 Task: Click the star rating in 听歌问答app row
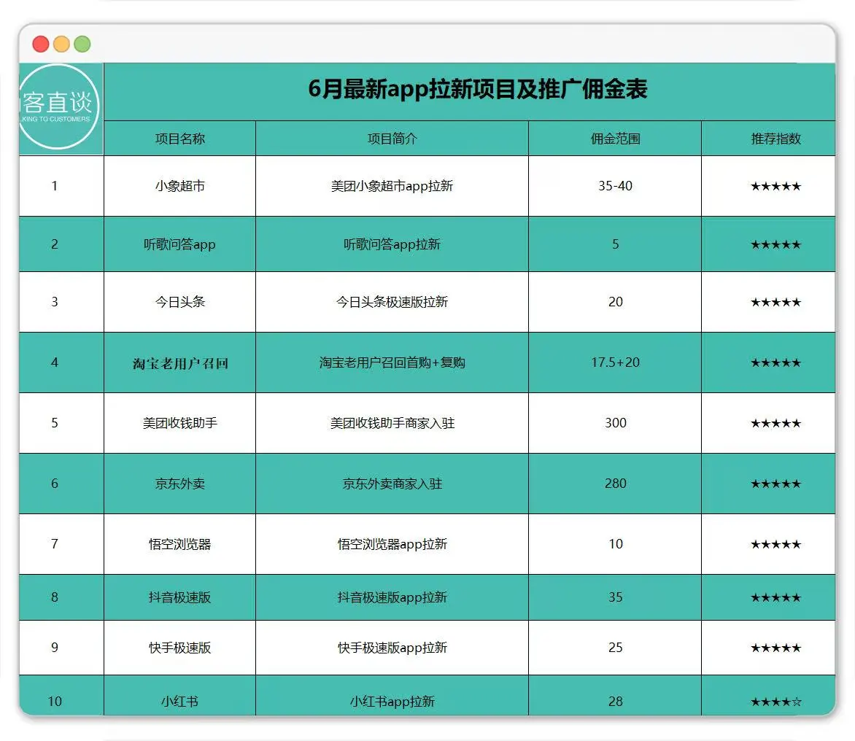click(x=776, y=245)
